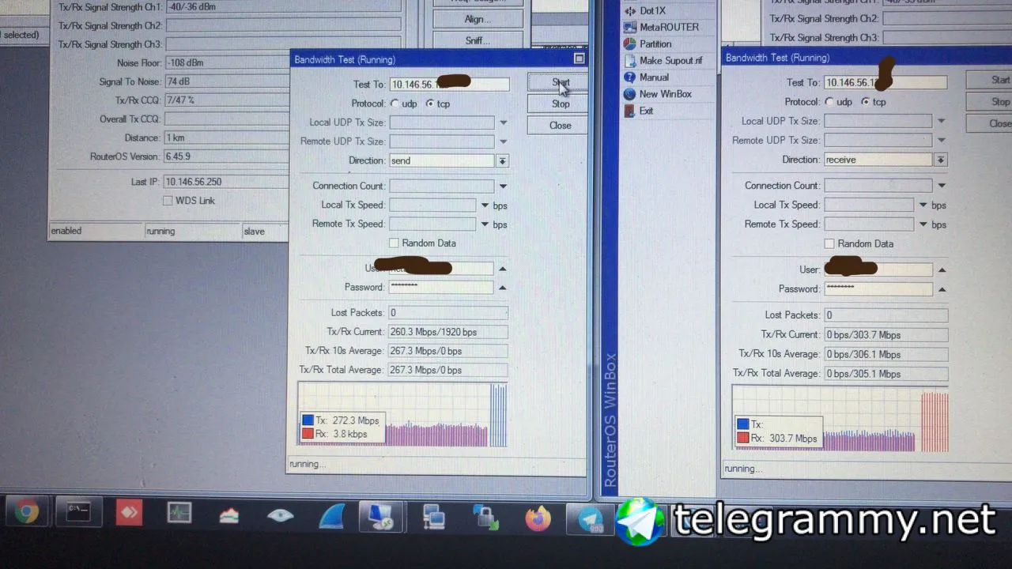
Task: Click the Partition pie-chart icon
Action: click(630, 44)
